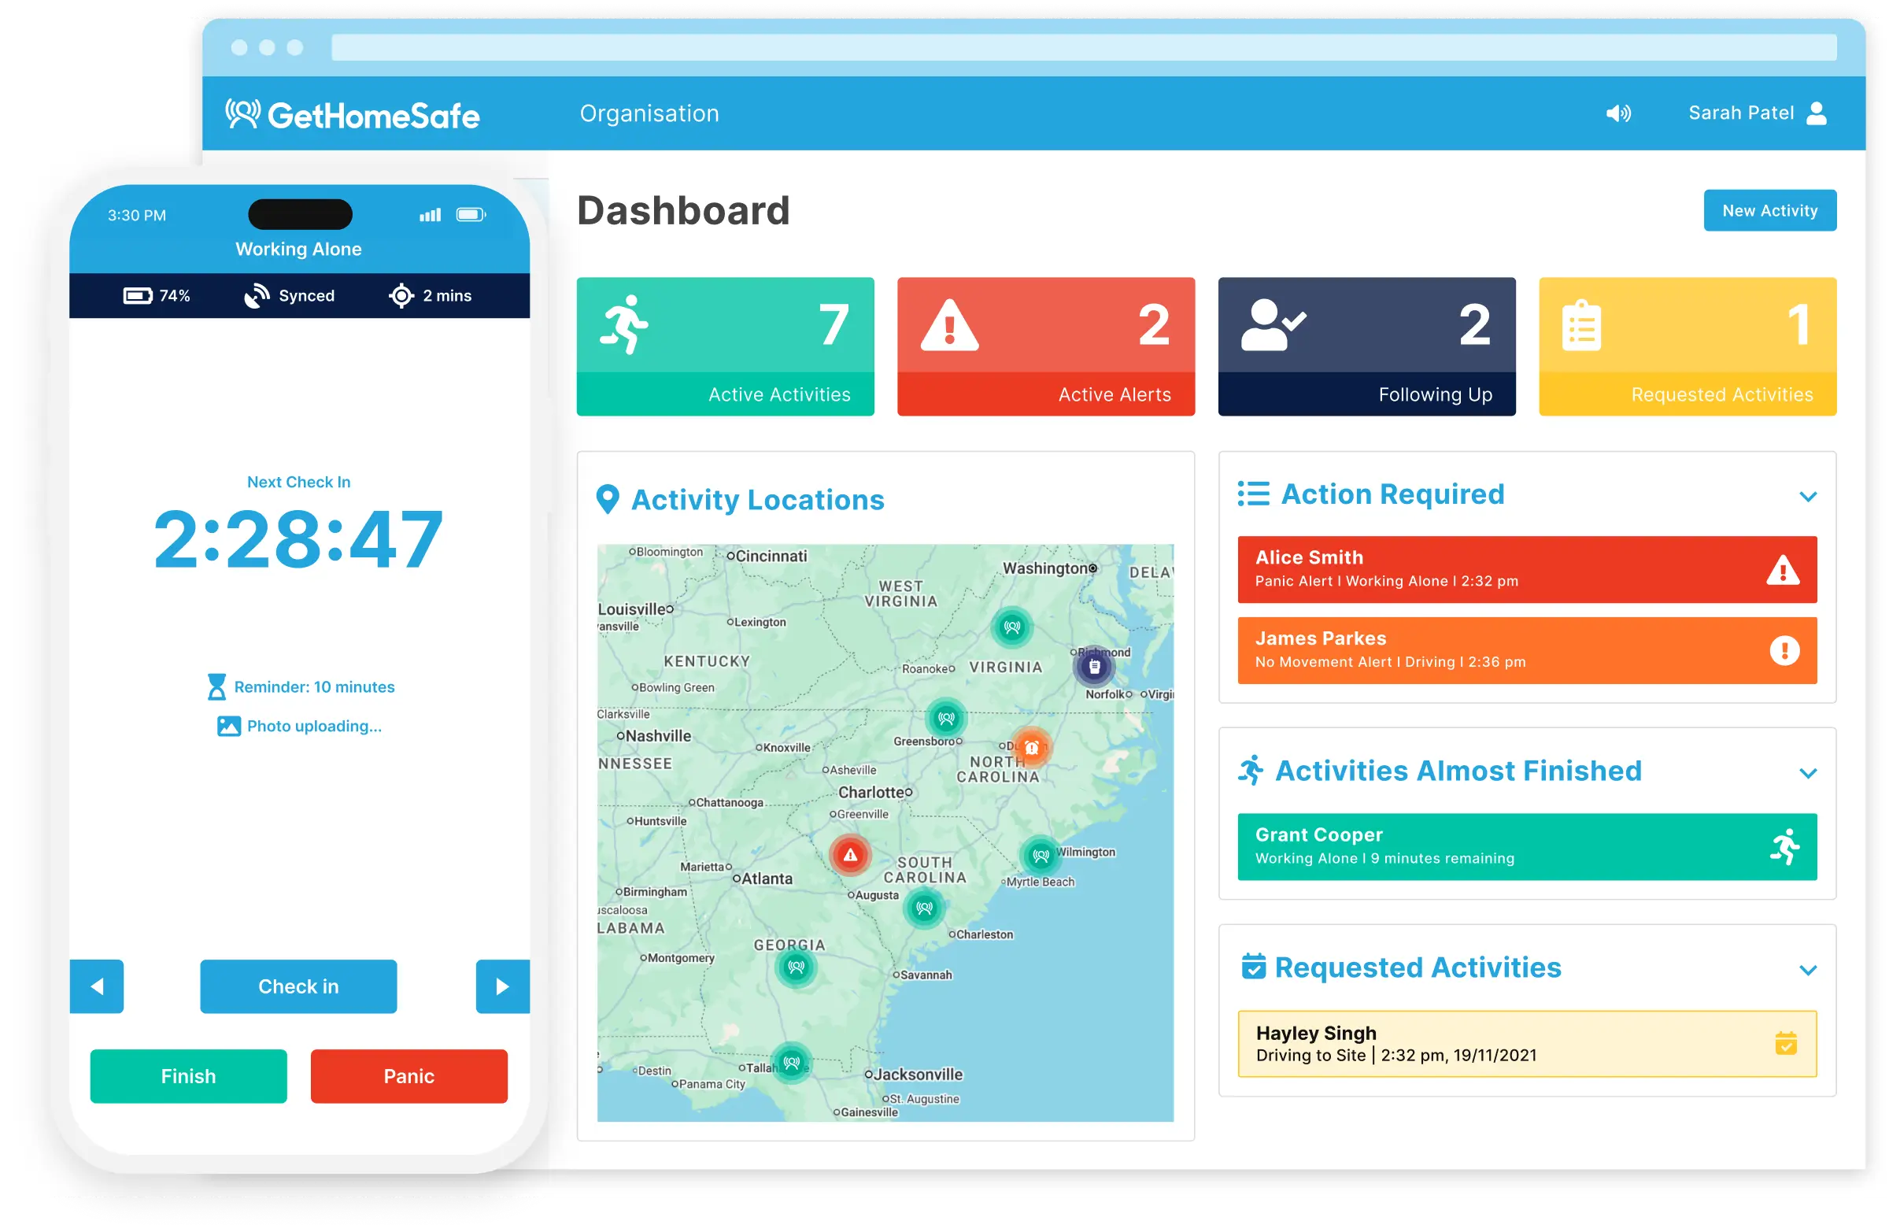
Task: Select the dark blue marker near Richmond
Action: click(1095, 666)
